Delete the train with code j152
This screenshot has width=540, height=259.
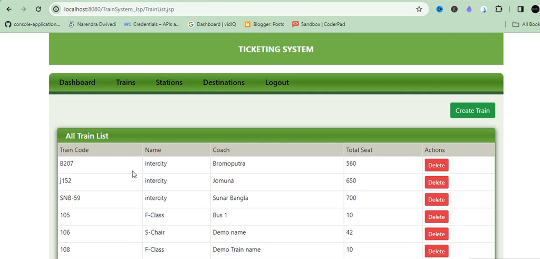(x=436, y=182)
